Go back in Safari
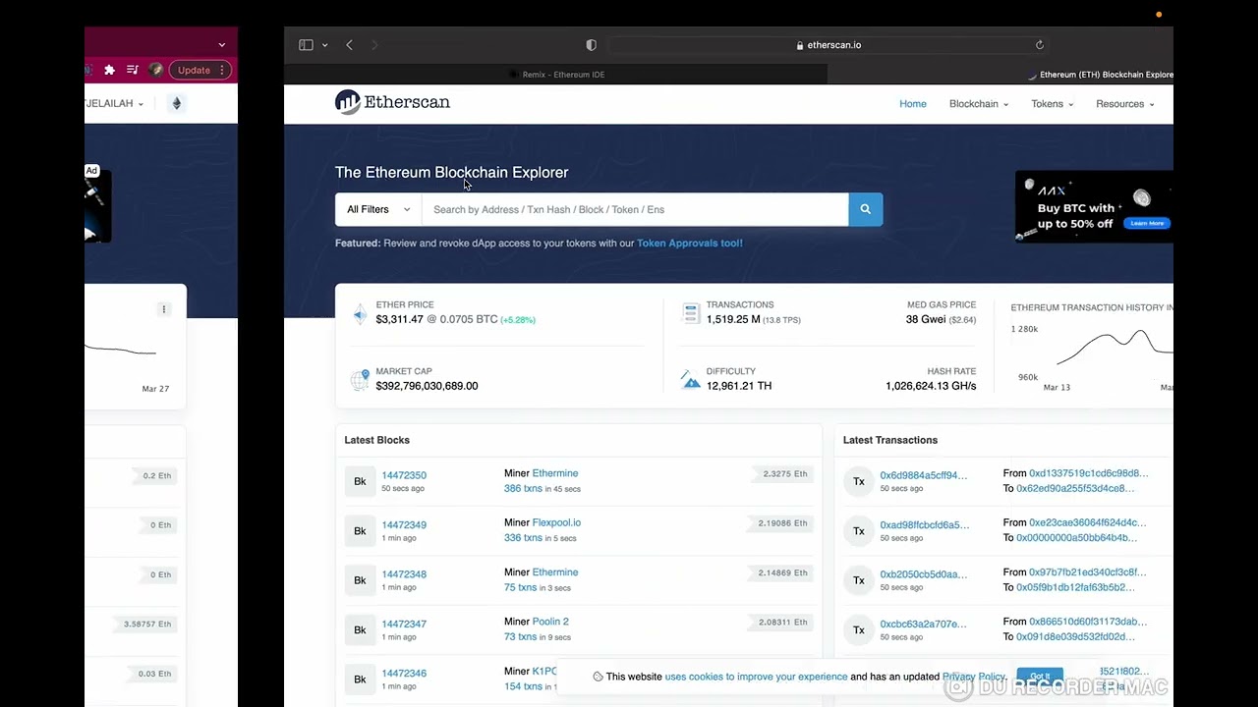This screenshot has height=707, width=1258. 349,45
